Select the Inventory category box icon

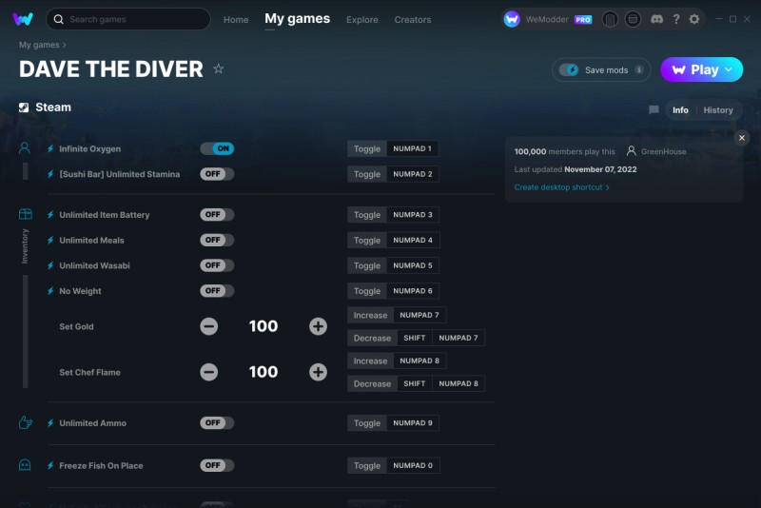coord(26,214)
